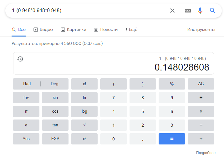Tap the digit 7 key
224x161 pixels.
[114, 98]
